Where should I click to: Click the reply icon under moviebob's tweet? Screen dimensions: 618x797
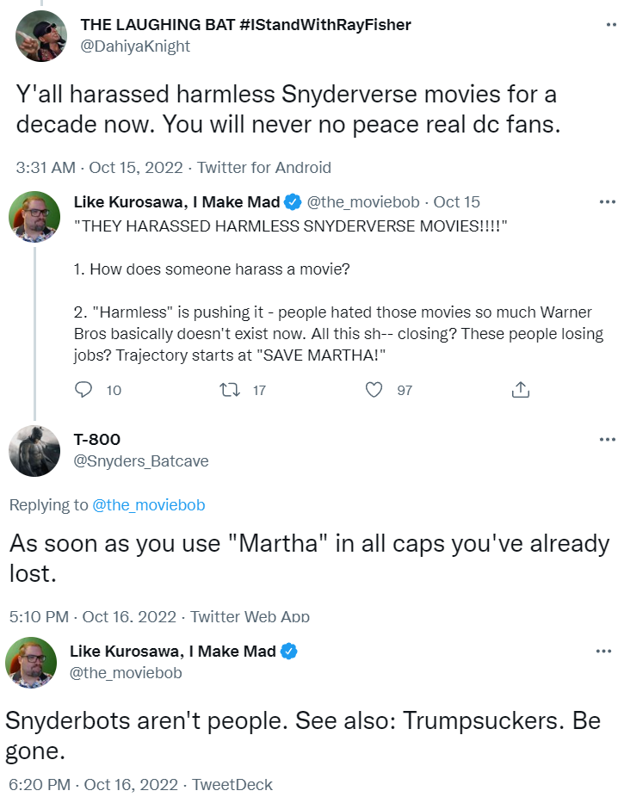coord(84,390)
